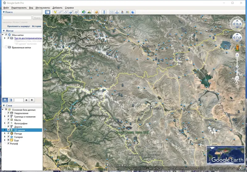Toggle the sidebar visibility button

pos(48,12)
